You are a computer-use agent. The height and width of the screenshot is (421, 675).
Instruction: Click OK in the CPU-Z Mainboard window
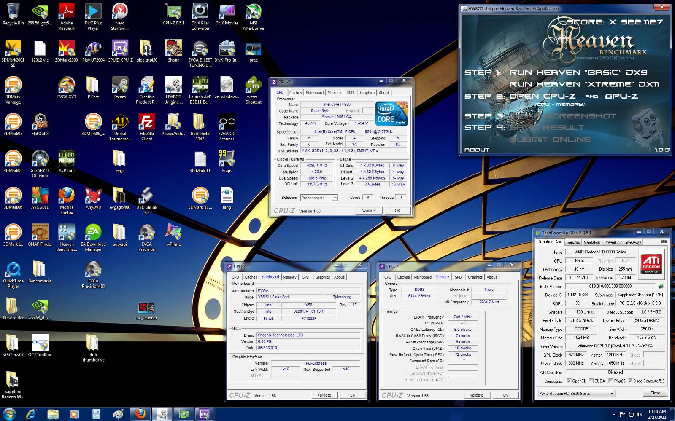pyautogui.click(x=353, y=395)
